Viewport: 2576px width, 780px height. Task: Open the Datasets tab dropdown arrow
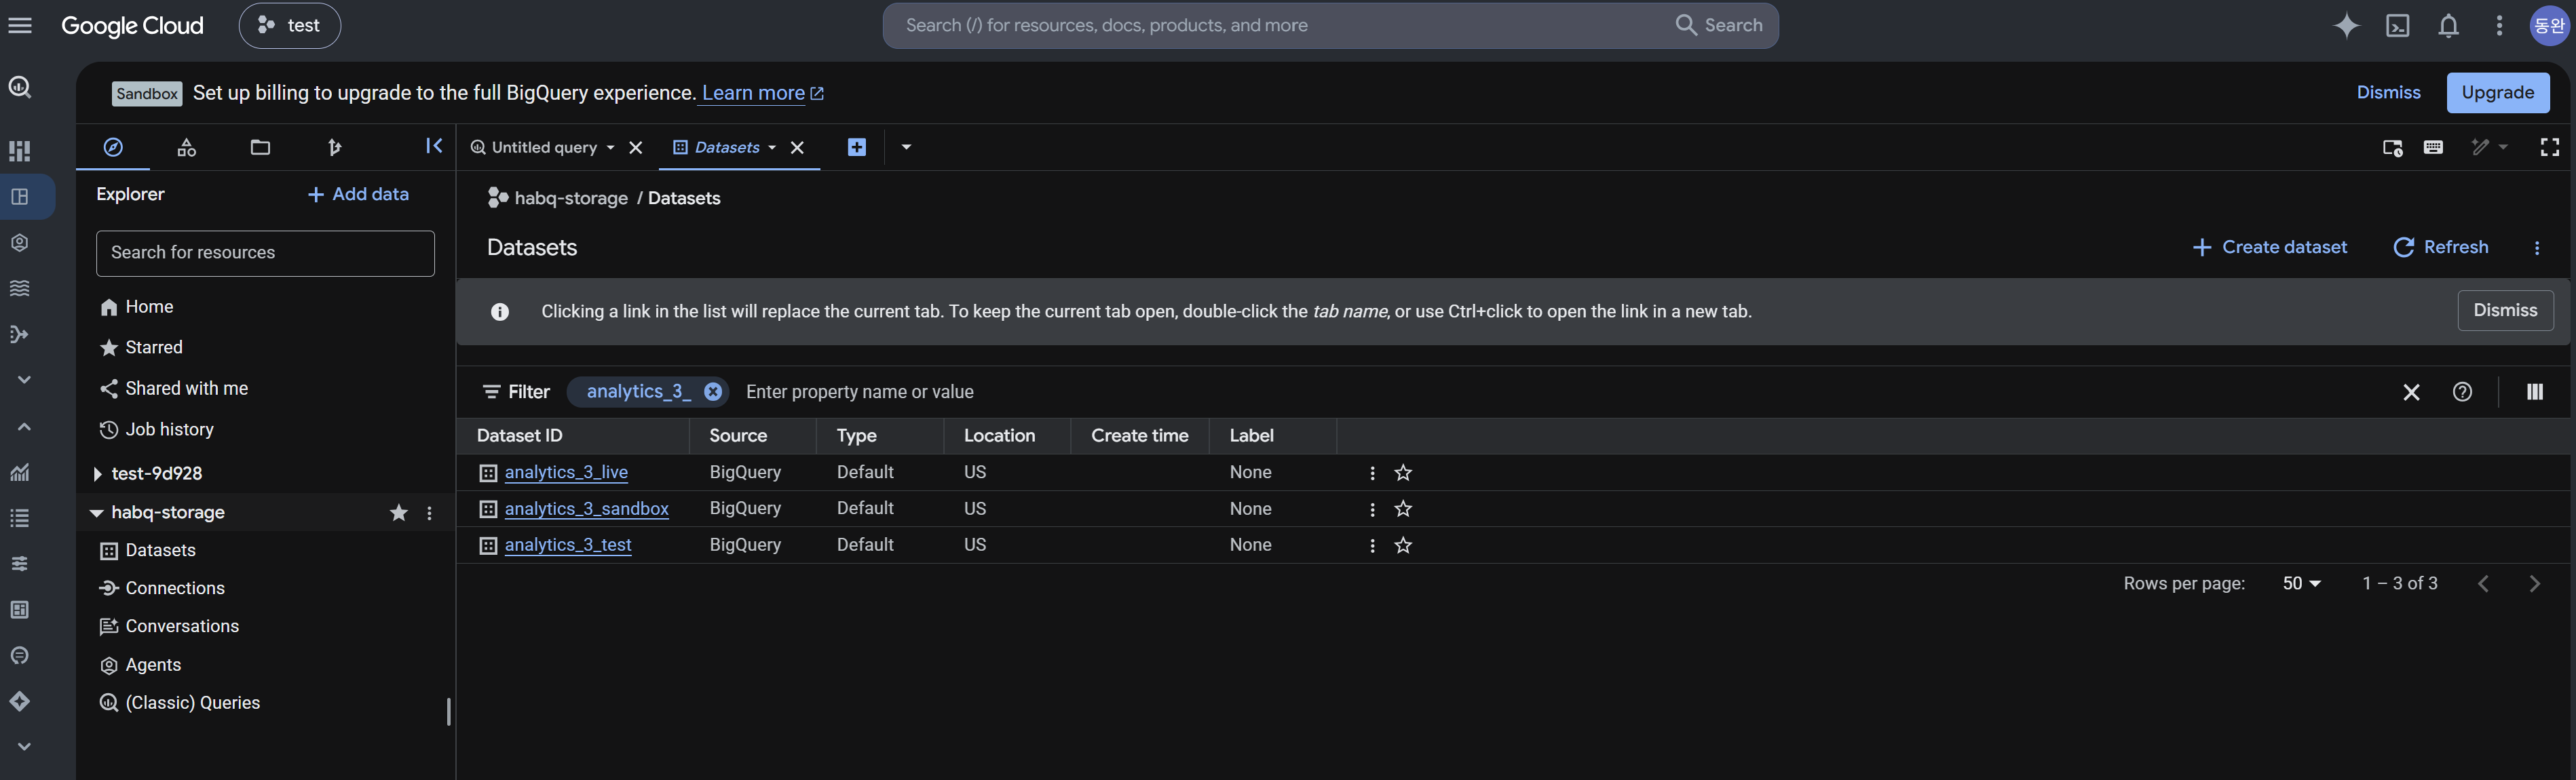click(x=771, y=148)
